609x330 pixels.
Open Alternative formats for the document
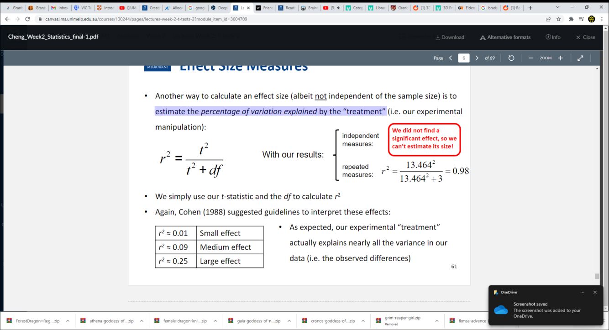click(505, 37)
